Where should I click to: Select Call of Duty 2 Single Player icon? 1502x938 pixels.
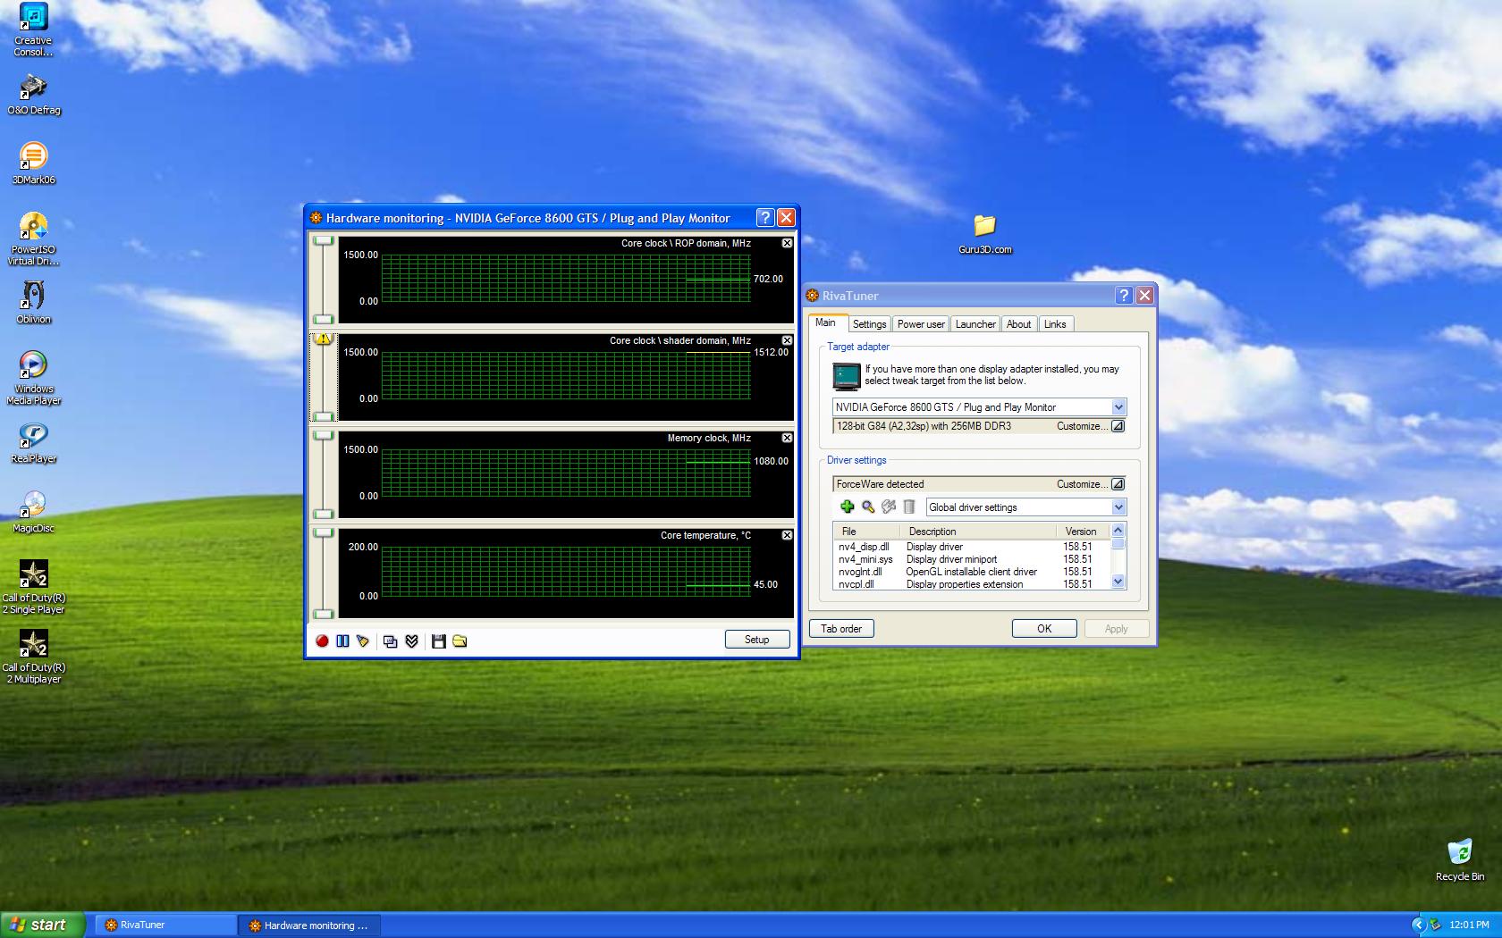(x=33, y=588)
